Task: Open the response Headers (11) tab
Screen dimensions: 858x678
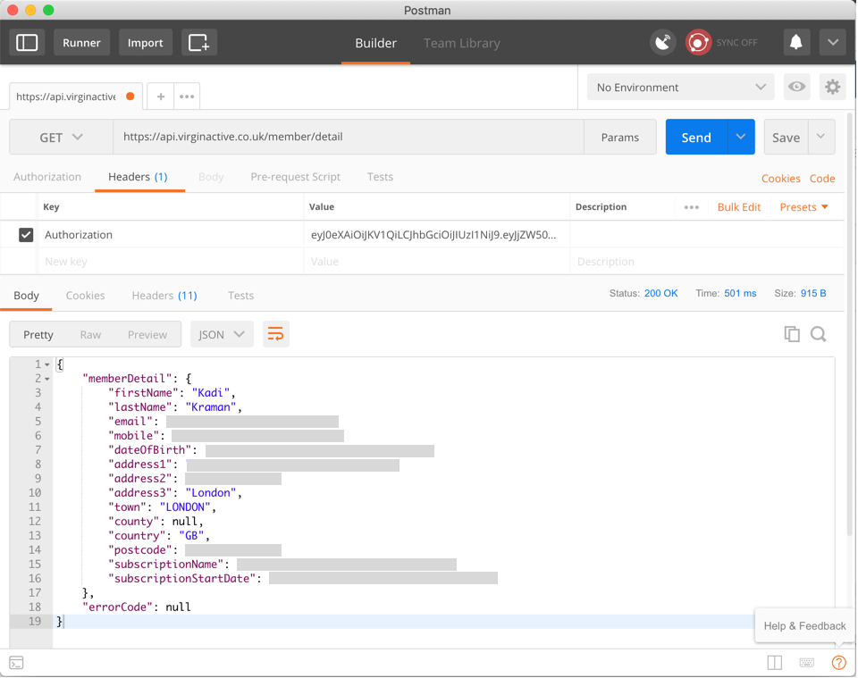Action: 164,296
